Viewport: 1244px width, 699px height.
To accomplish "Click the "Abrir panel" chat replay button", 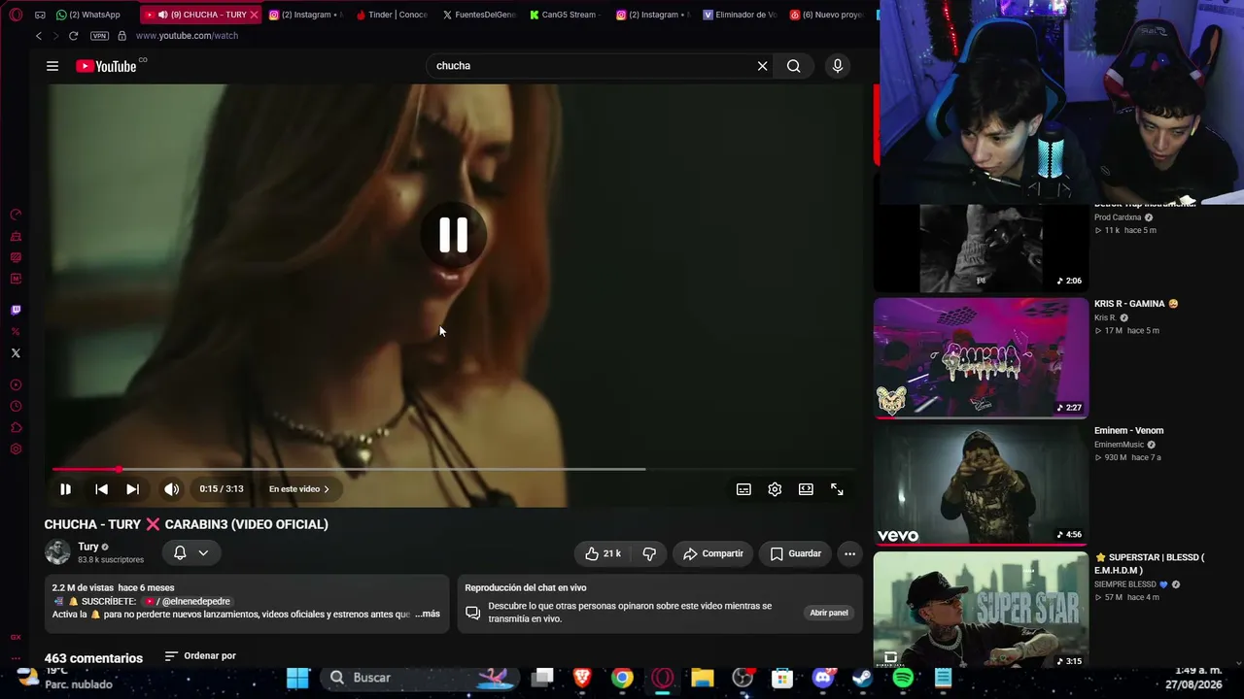I will (829, 613).
